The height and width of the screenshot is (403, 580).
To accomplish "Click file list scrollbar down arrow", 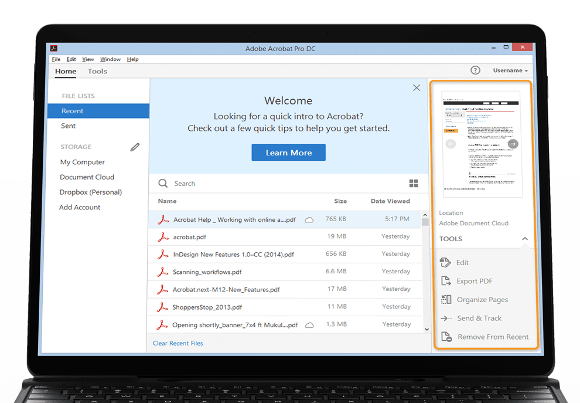I will (x=427, y=329).
